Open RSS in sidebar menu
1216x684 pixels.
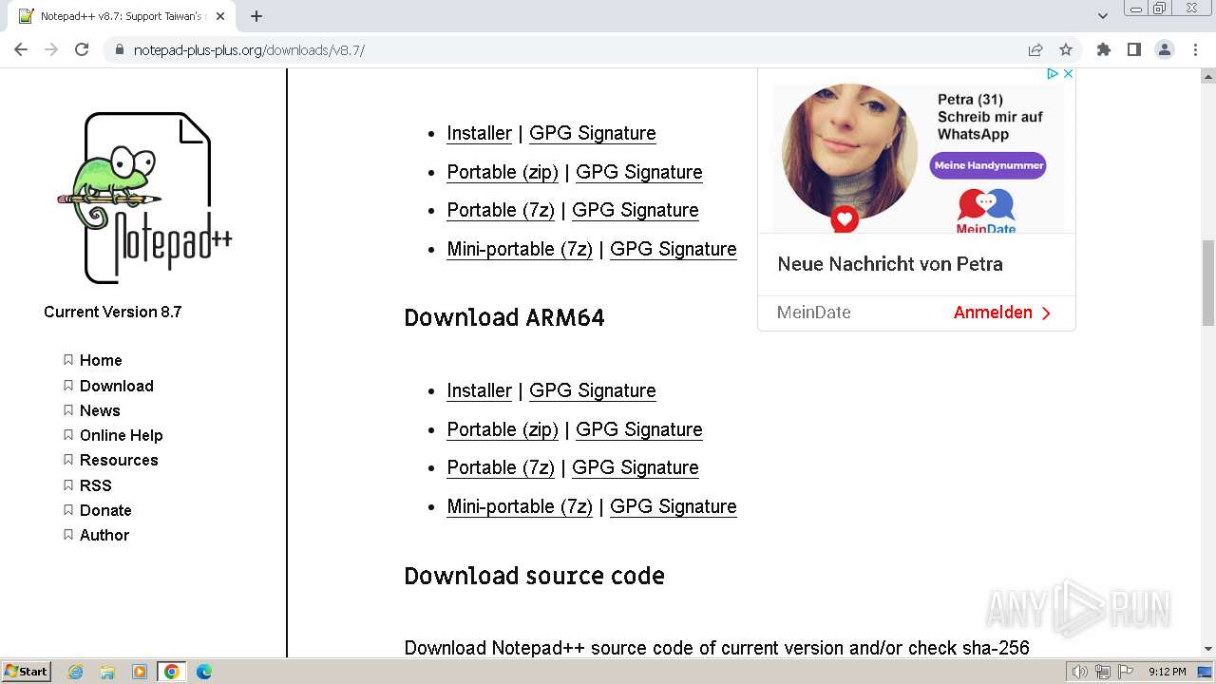point(96,485)
